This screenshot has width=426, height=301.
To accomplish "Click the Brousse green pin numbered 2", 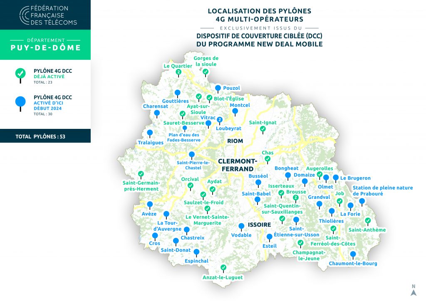I will (x=296, y=199).
